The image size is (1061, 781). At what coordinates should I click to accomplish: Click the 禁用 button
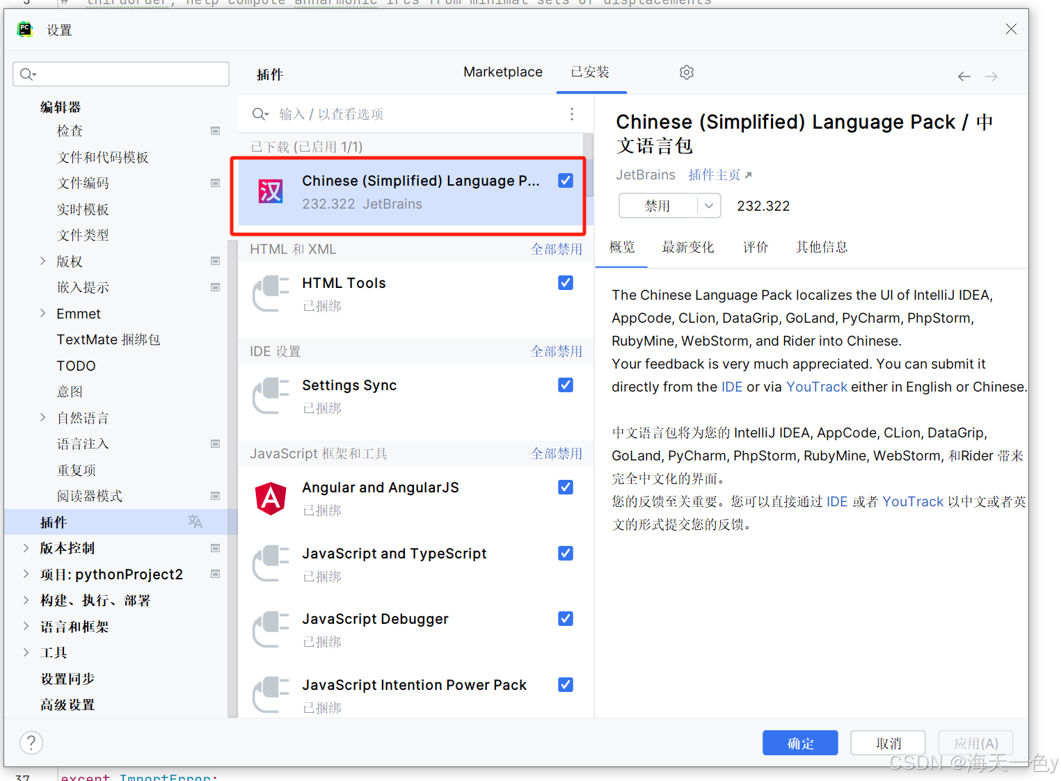pos(658,206)
